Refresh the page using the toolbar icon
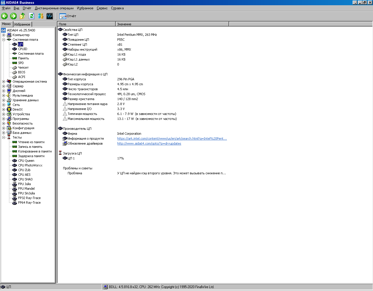The width and height of the screenshot is (373, 291). 31,16
